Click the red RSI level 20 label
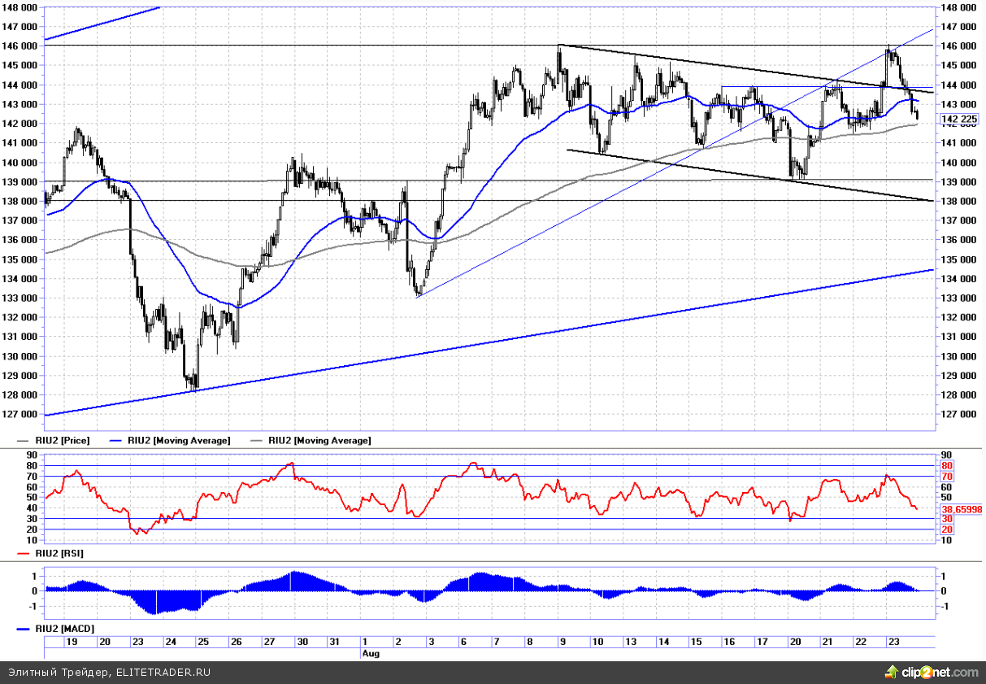The width and height of the screenshot is (986, 684). click(x=946, y=529)
